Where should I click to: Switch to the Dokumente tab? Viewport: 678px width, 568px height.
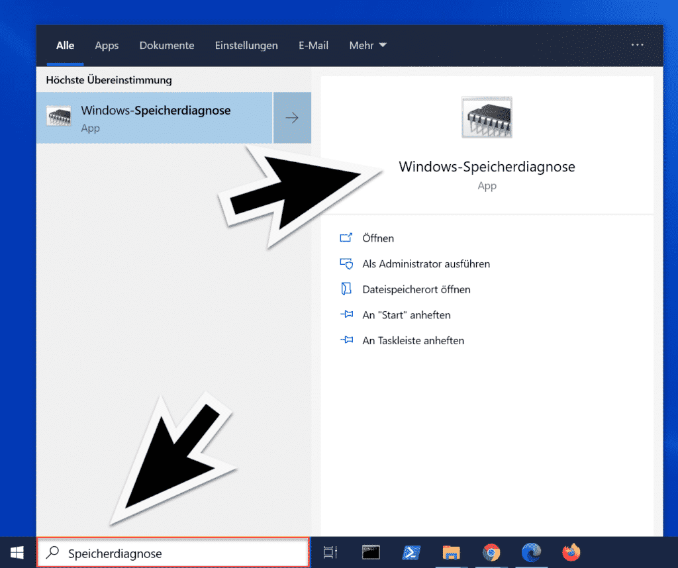[x=167, y=46]
